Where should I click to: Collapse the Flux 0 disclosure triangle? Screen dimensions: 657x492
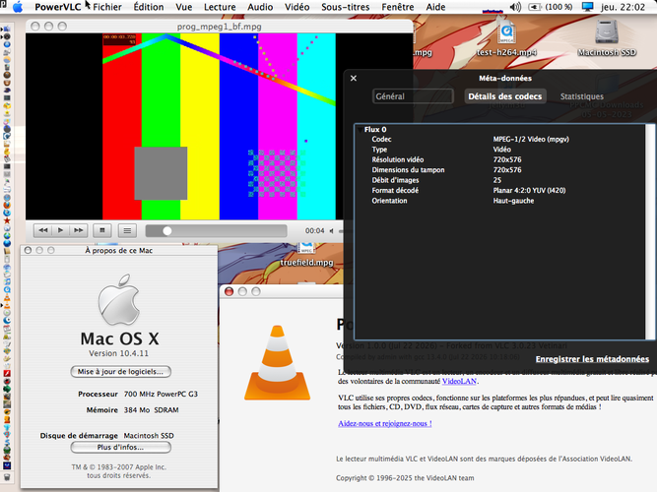coord(360,130)
